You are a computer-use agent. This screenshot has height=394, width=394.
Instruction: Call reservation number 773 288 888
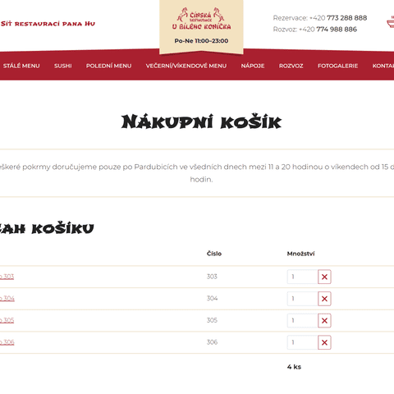(x=346, y=18)
